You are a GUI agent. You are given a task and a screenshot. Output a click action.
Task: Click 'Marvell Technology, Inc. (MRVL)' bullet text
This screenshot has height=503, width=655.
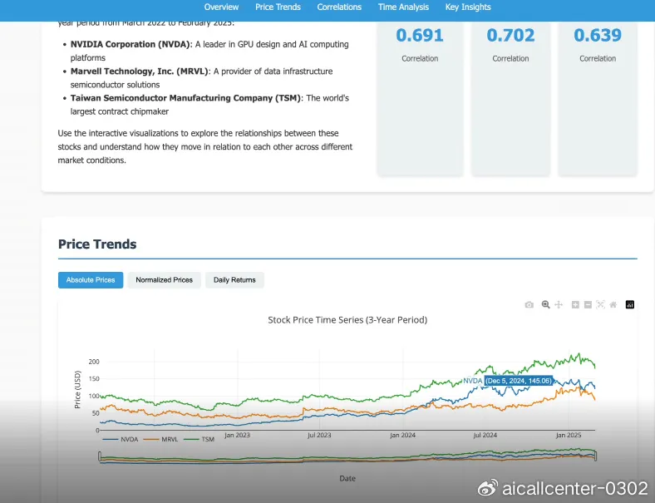139,72
